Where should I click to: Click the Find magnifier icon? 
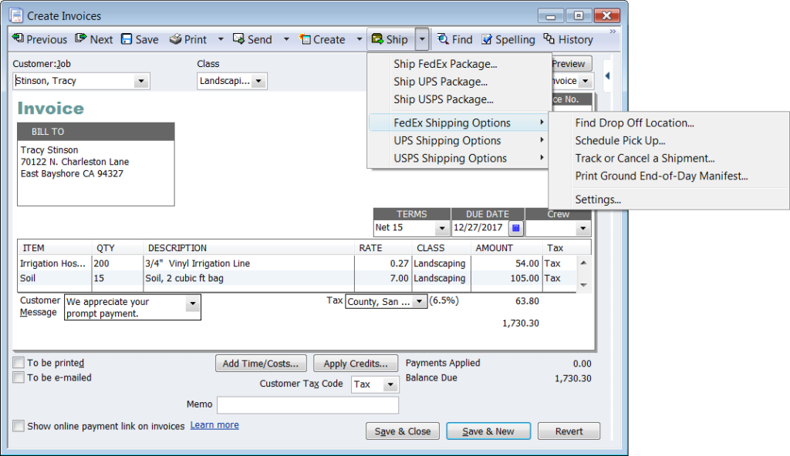click(443, 39)
